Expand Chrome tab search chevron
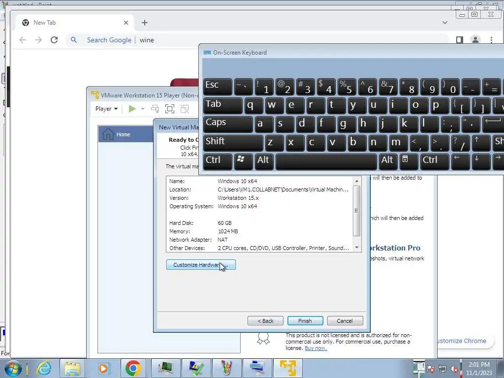The height and width of the screenshot is (378, 504). [445, 23]
